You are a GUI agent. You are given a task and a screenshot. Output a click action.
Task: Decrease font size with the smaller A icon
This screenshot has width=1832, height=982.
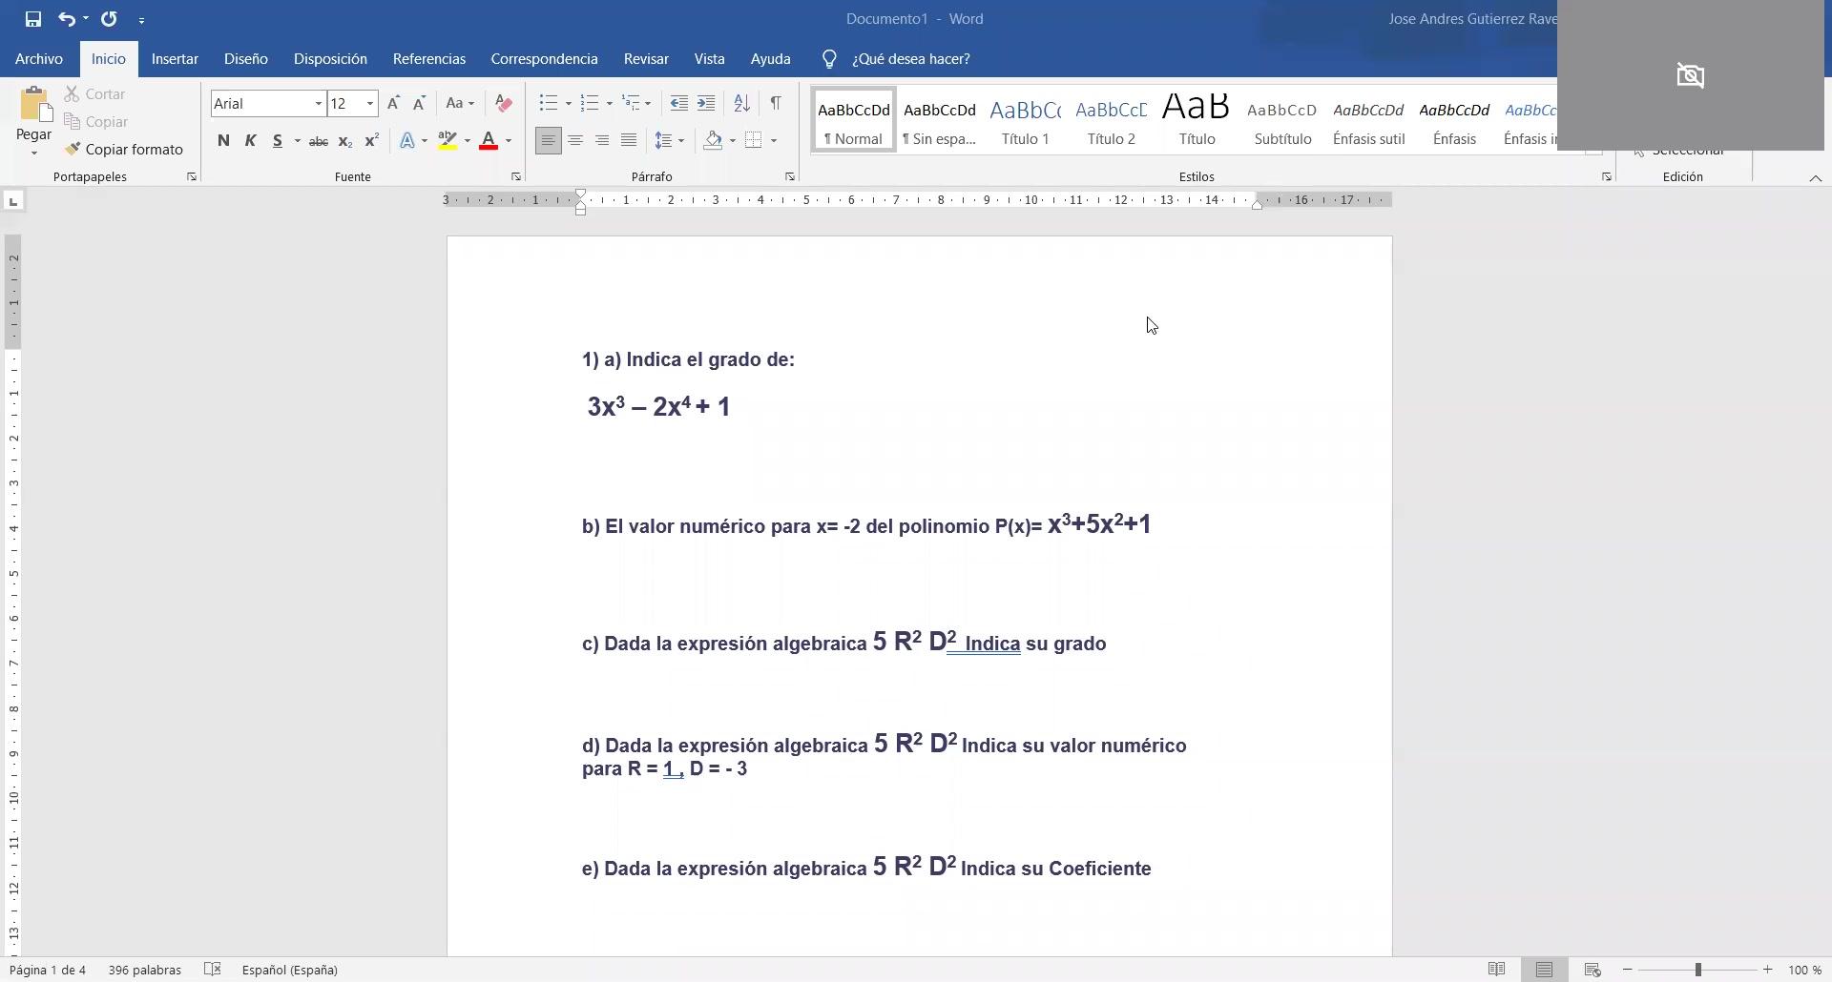[418, 103]
